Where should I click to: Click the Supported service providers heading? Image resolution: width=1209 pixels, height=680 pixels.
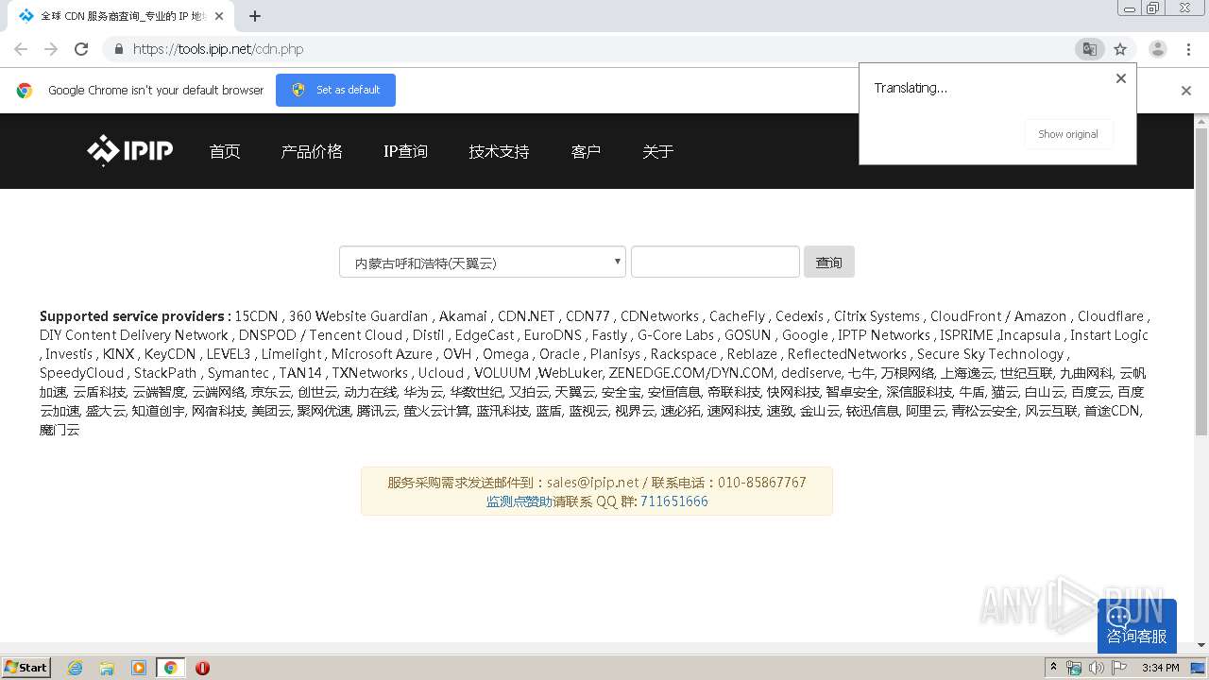pos(135,316)
